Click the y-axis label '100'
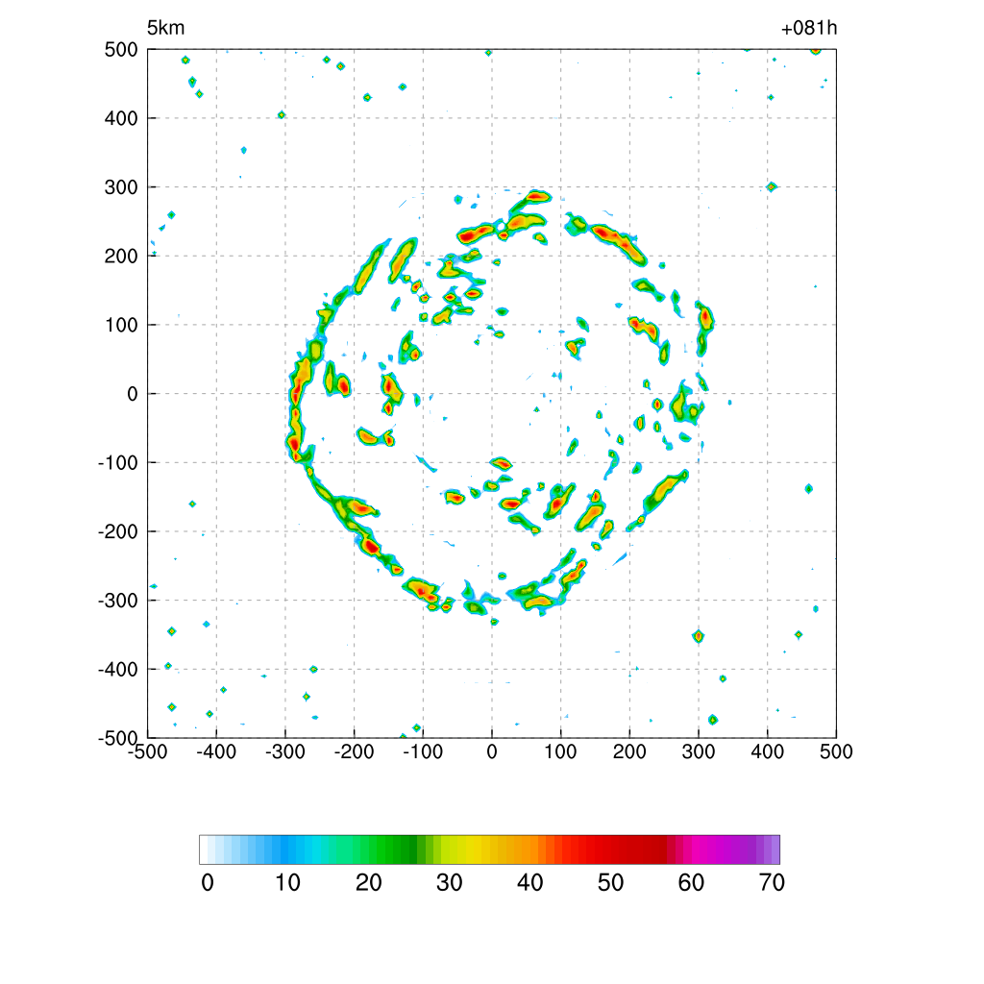 click(x=121, y=325)
